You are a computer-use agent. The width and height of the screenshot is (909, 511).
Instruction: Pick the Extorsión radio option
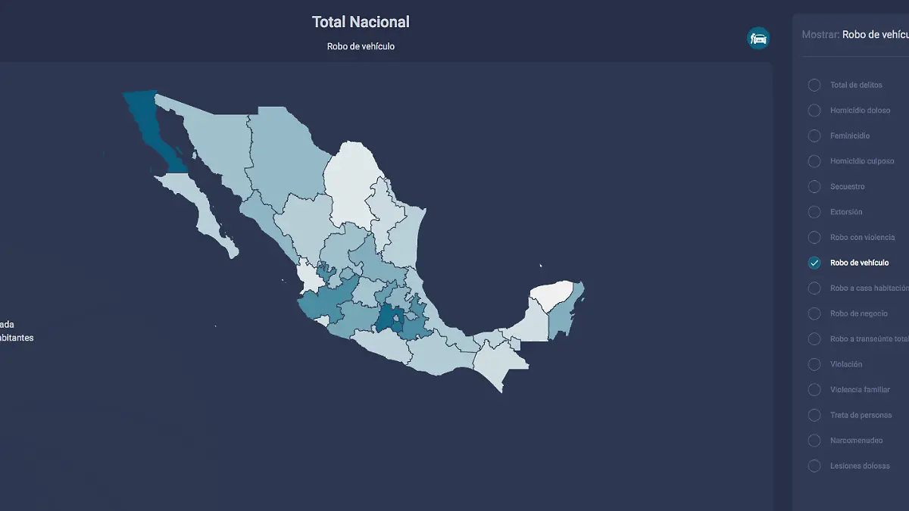pyautogui.click(x=814, y=212)
